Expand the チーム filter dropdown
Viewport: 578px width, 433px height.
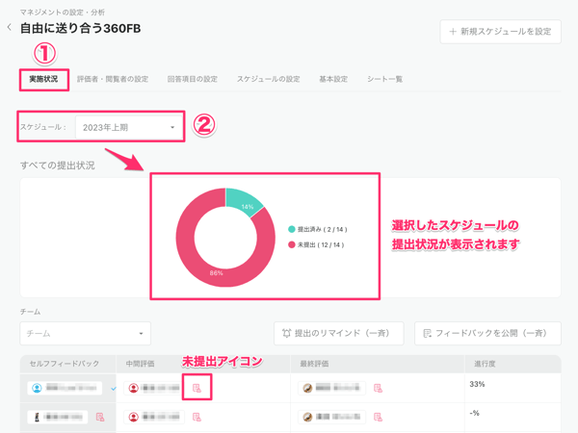pos(85,333)
